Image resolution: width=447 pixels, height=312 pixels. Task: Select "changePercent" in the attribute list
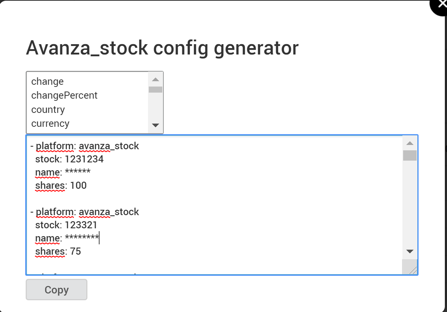pos(64,95)
